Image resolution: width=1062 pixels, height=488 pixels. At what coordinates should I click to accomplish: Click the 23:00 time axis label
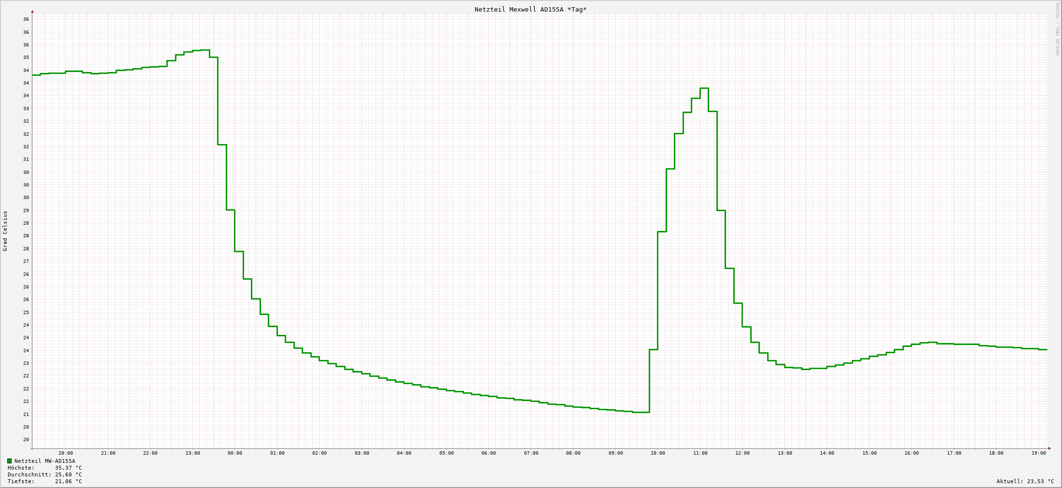[x=192, y=453]
